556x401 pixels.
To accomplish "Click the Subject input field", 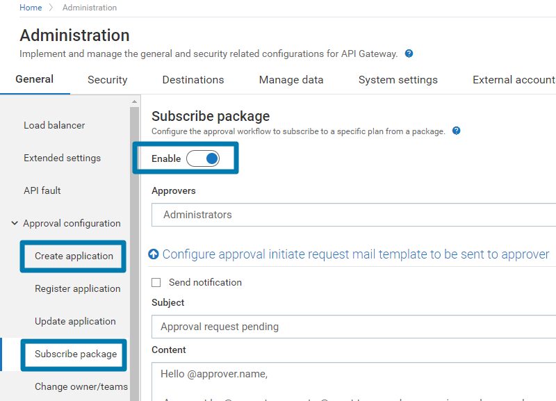I will (354, 327).
